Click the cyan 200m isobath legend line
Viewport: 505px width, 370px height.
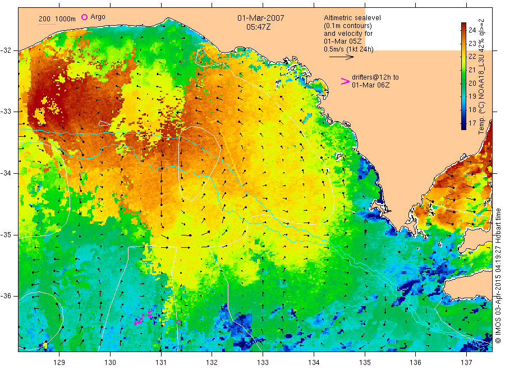point(47,24)
